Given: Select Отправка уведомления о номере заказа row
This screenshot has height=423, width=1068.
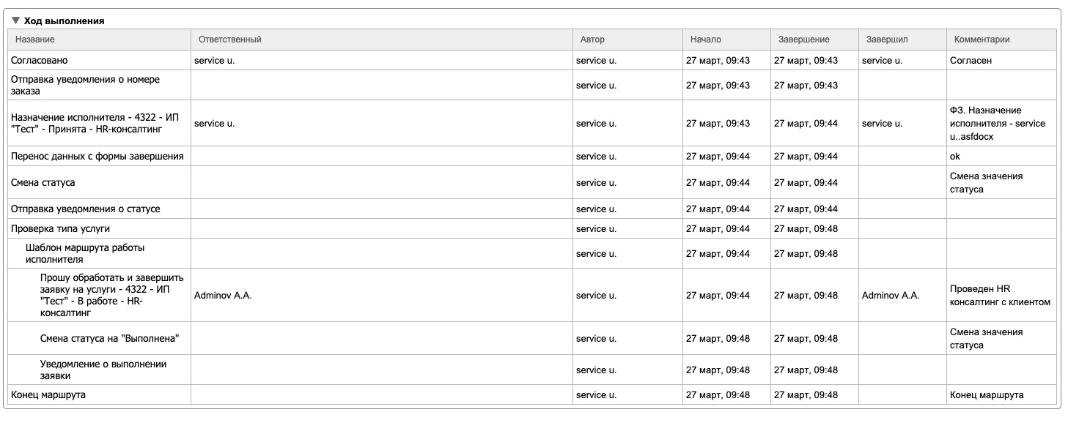Looking at the screenshot, I should point(85,85).
